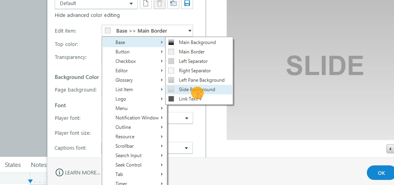Open the Captions font dropdown arrow

(186, 148)
